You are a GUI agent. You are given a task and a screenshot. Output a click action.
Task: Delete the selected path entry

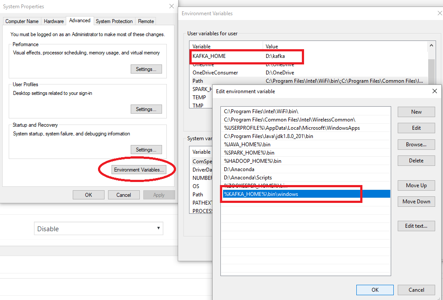click(x=416, y=160)
